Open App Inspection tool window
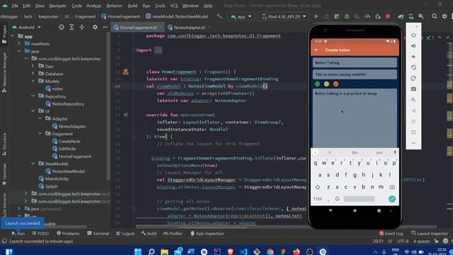 (207, 233)
